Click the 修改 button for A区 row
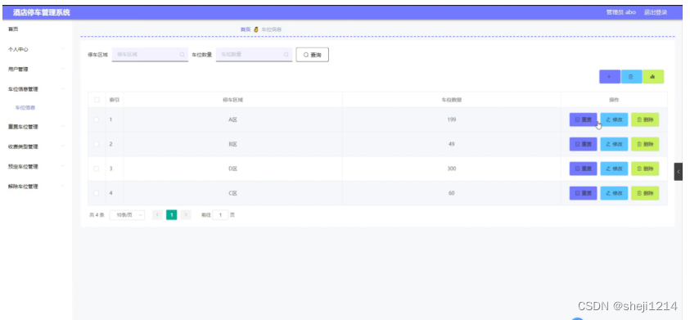 [x=615, y=119]
